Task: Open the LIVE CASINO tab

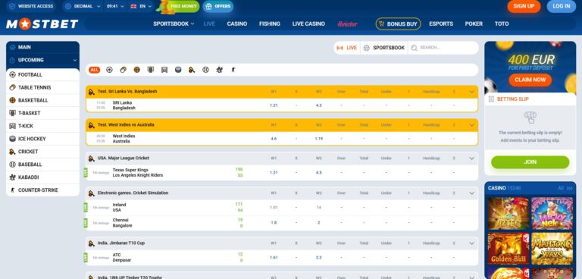Action: tap(308, 24)
